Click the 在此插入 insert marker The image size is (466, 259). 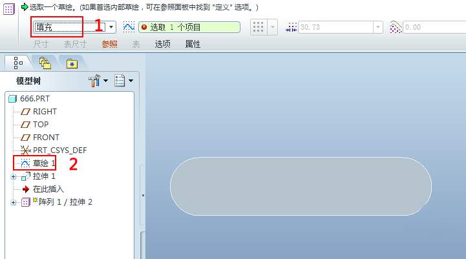coord(48,189)
